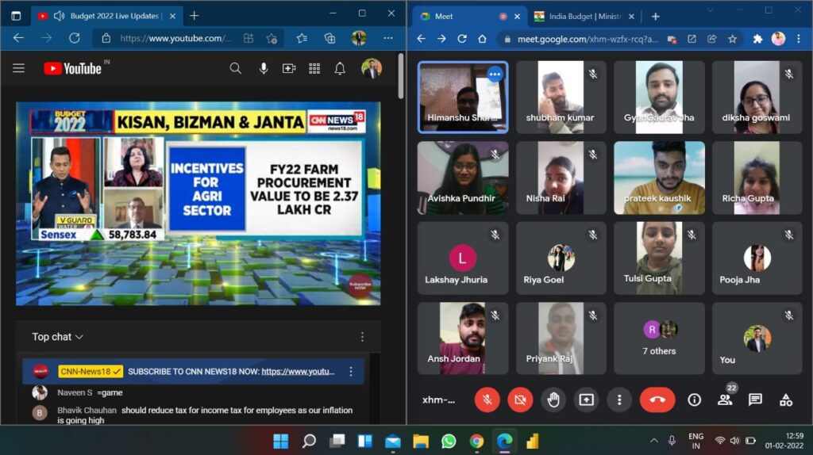This screenshot has height=455, width=813.
Task: Turn on camera in the Meet call
Action: click(520, 400)
